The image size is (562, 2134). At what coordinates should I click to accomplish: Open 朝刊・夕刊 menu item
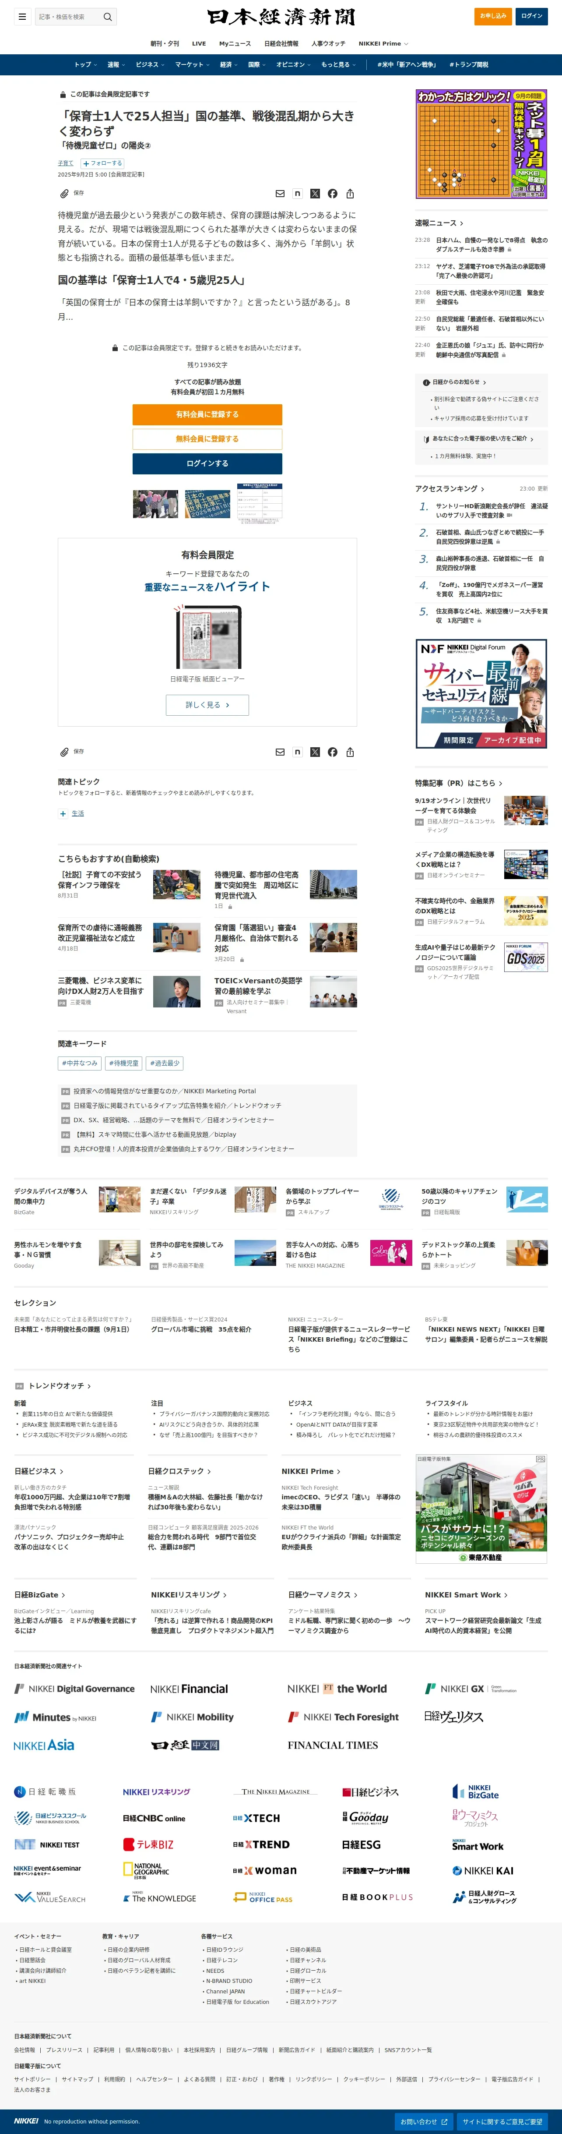(164, 43)
